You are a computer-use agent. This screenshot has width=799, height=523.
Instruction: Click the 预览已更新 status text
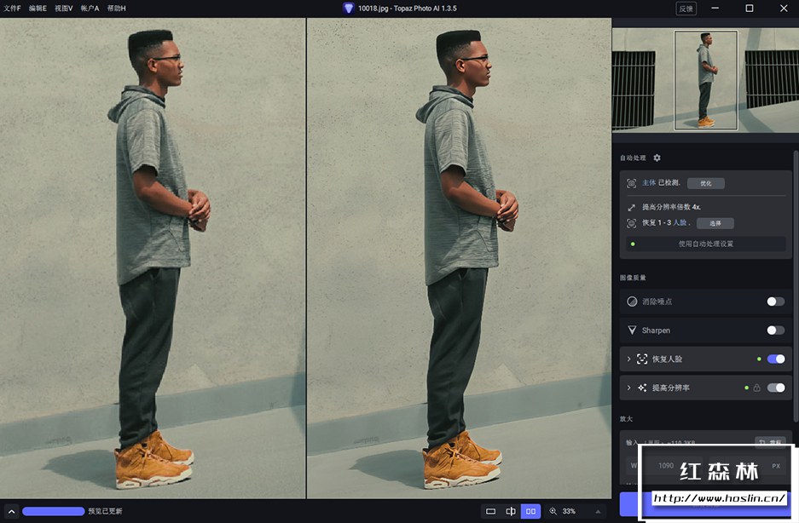(x=105, y=511)
